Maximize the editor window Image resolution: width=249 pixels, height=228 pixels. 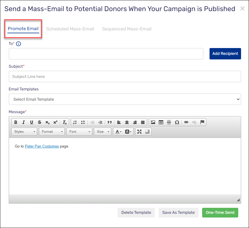pyautogui.click(x=139, y=132)
